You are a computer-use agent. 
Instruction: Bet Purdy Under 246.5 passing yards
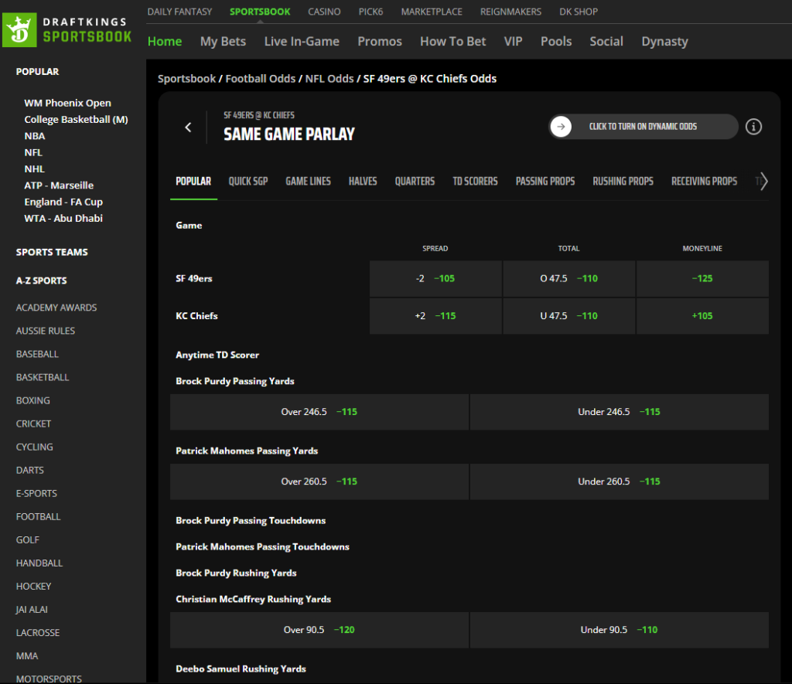click(620, 412)
